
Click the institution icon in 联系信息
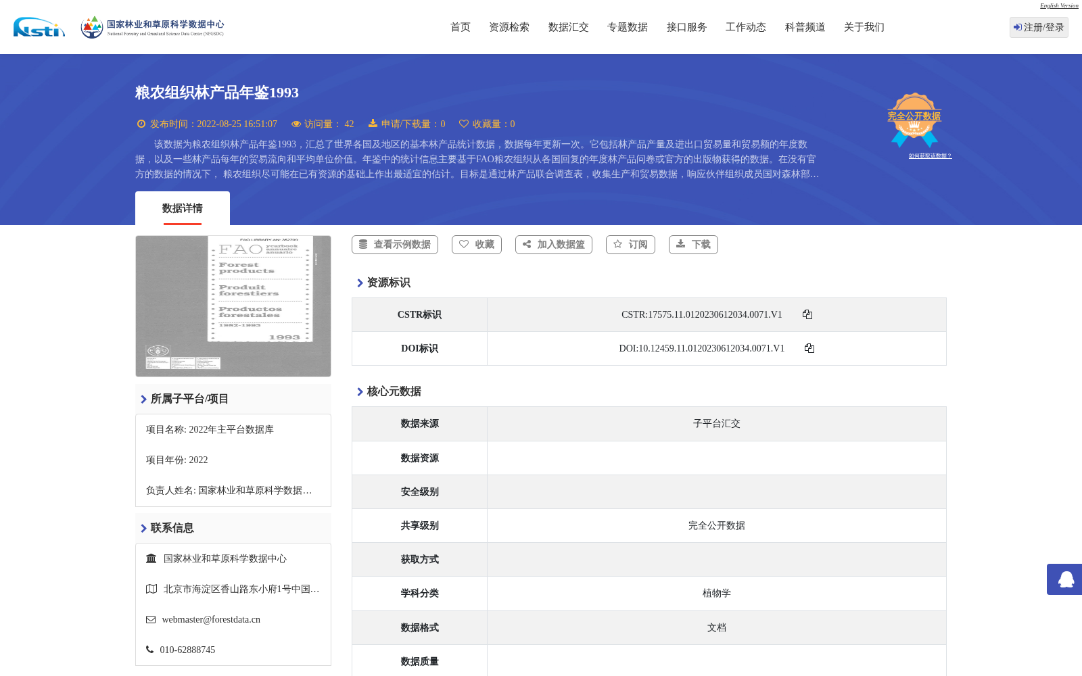click(151, 558)
